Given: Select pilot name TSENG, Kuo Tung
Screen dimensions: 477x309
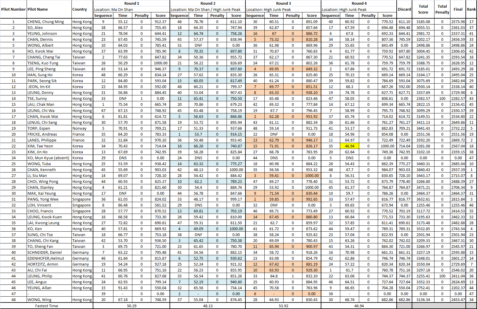Looking at the screenshot, I should tap(43, 63).
